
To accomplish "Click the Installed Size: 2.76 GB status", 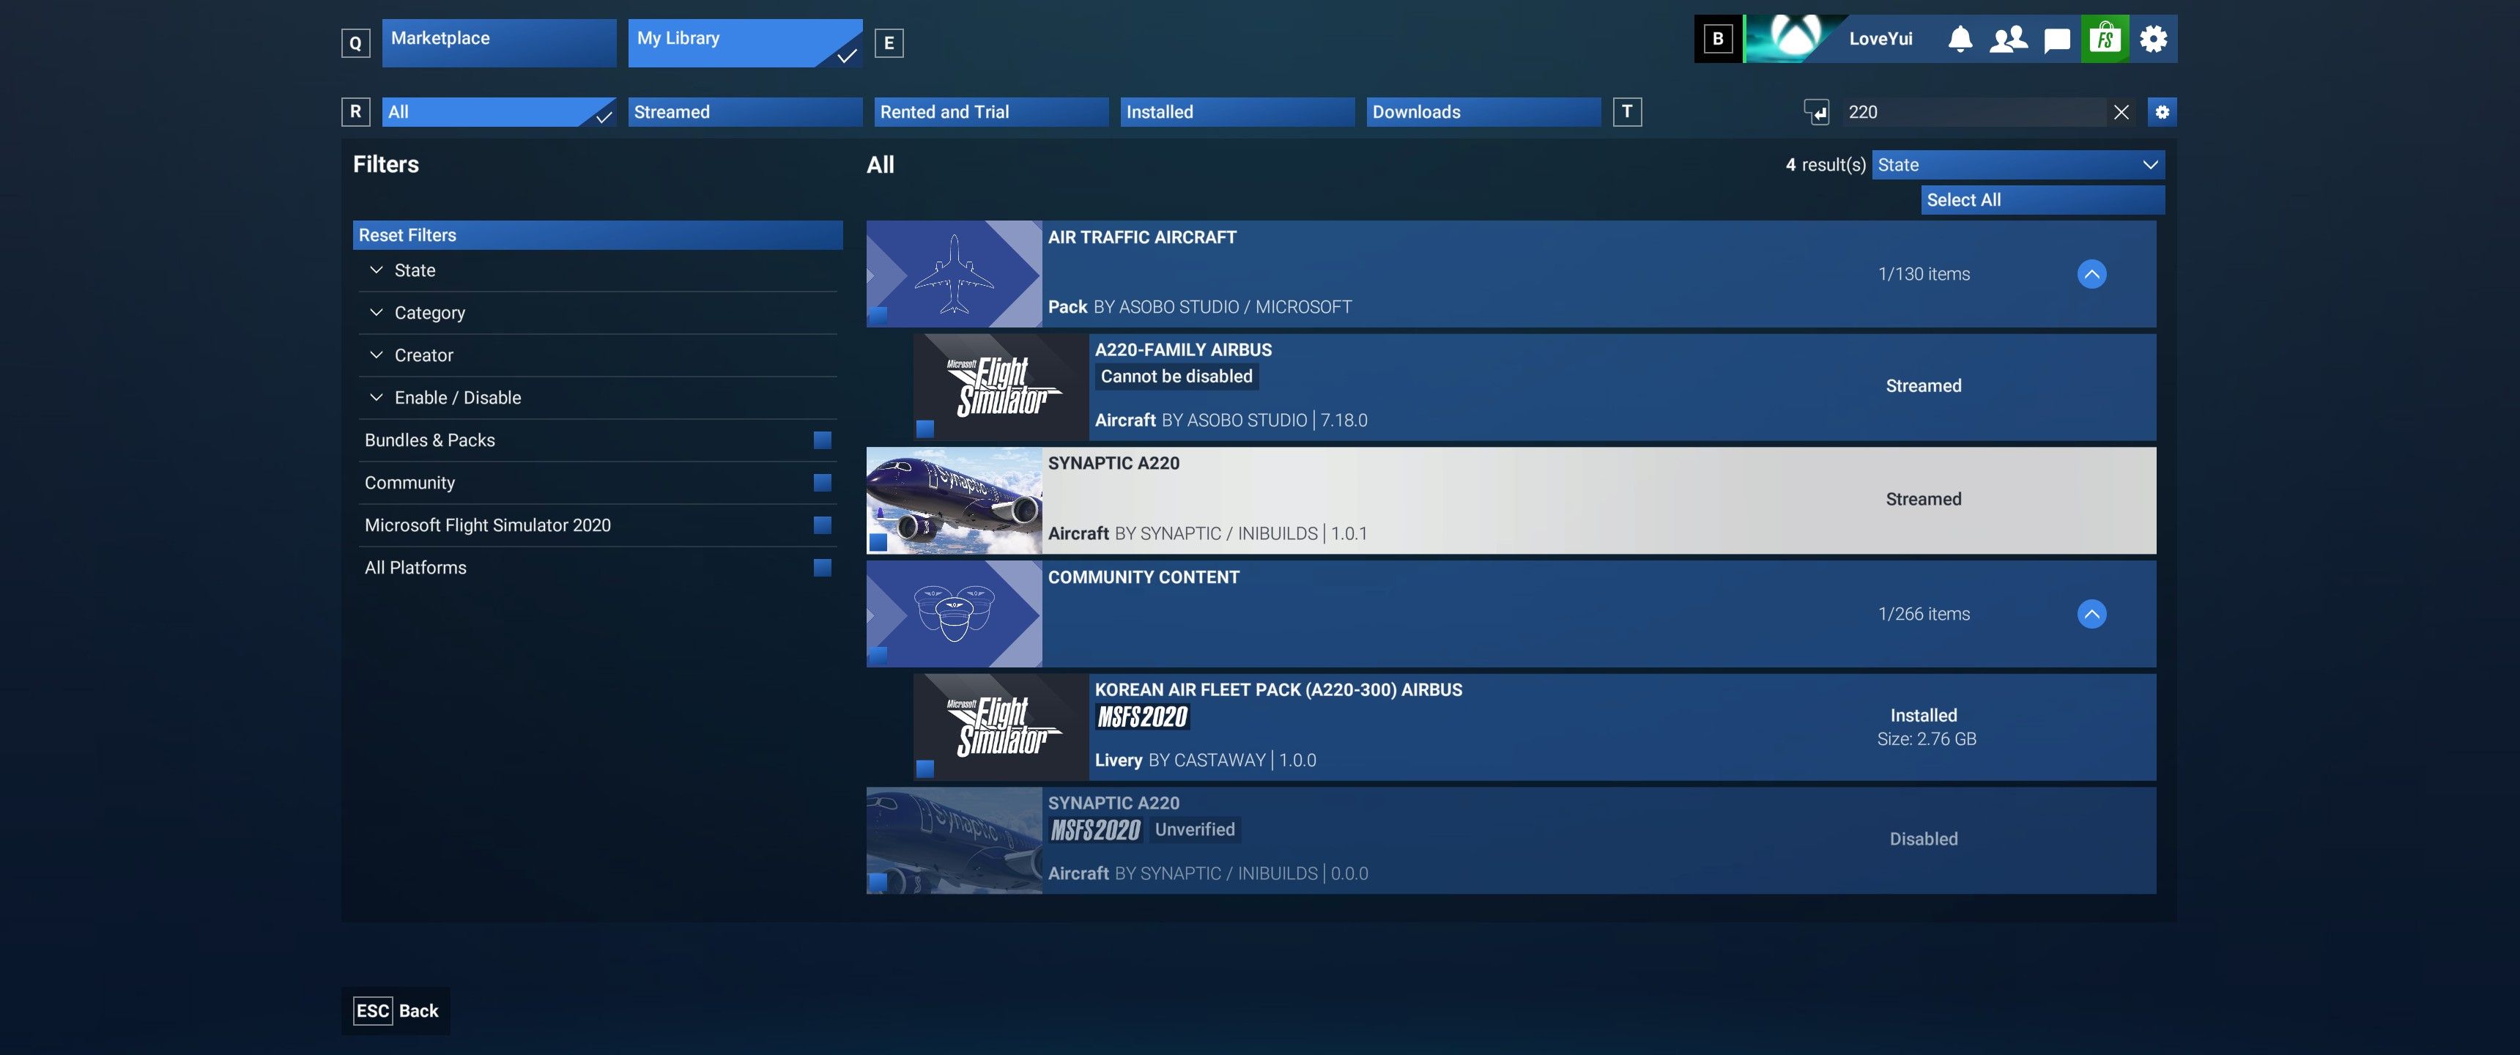I will (x=1926, y=728).
